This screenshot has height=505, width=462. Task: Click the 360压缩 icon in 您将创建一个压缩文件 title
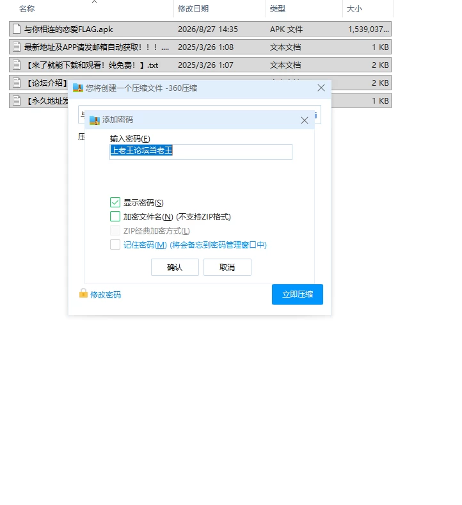78,88
